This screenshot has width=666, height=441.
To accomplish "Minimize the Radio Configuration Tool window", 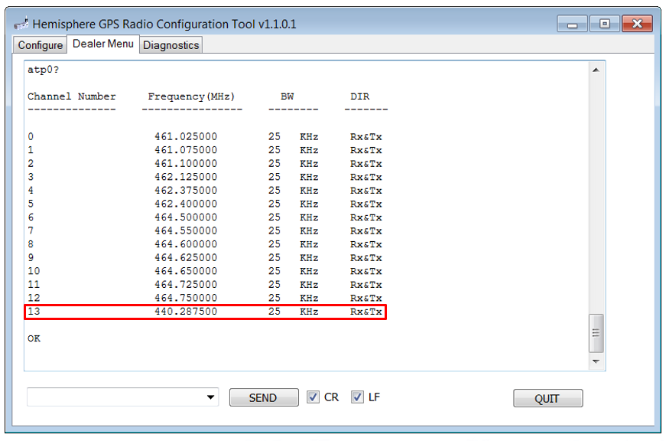I will [x=573, y=24].
